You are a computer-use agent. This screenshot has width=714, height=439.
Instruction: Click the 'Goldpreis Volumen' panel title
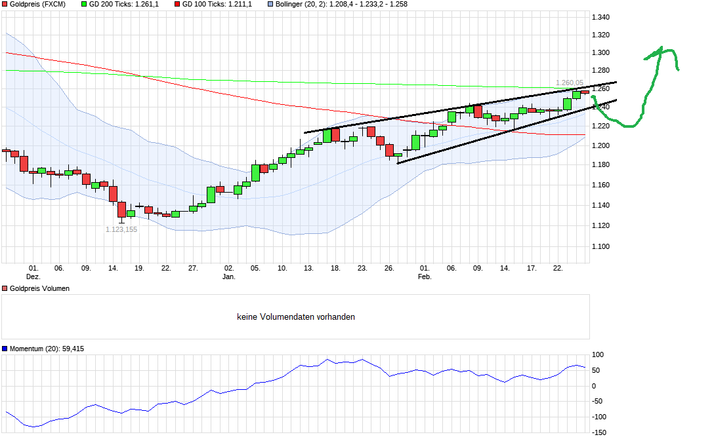(x=39, y=288)
